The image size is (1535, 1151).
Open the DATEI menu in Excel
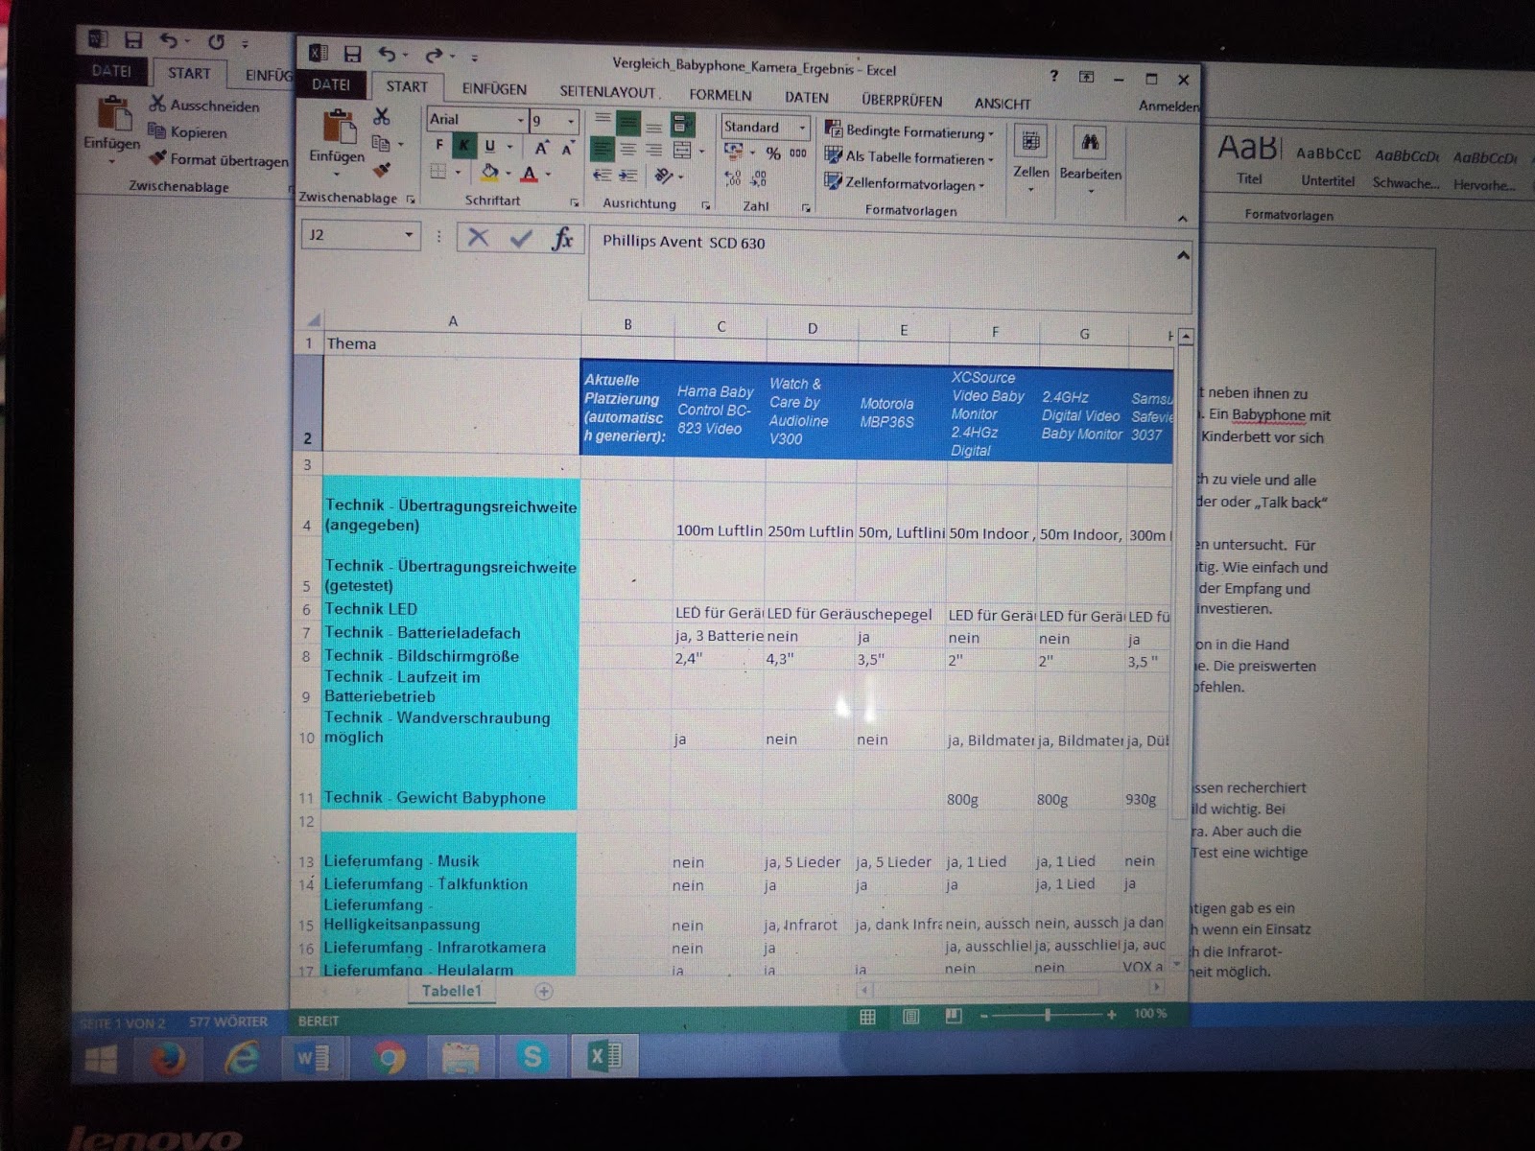331,84
